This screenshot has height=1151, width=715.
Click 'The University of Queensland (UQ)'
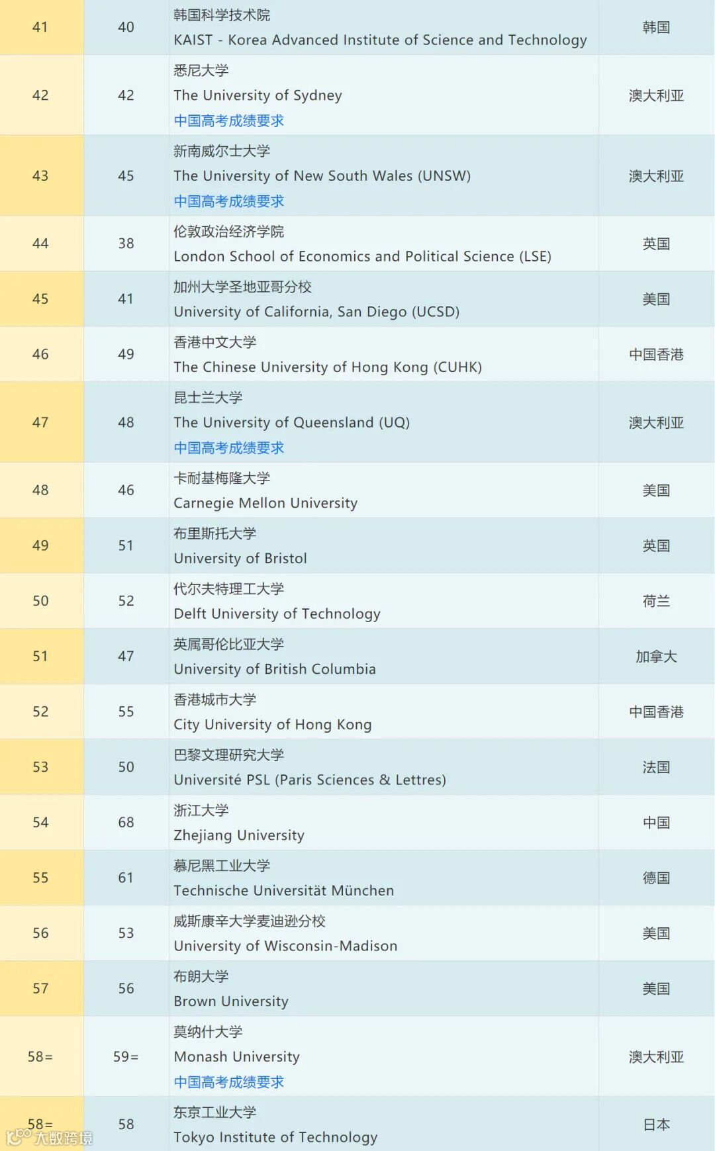point(291,422)
